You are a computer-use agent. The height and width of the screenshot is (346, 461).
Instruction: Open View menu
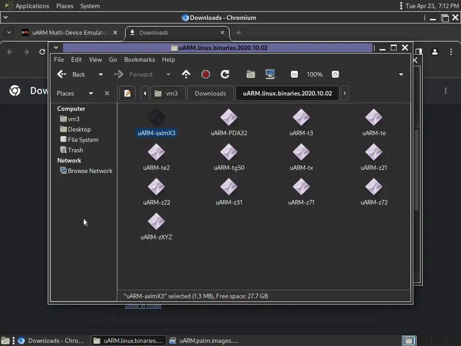coord(95,59)
